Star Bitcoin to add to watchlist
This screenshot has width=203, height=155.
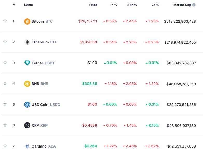5,21
